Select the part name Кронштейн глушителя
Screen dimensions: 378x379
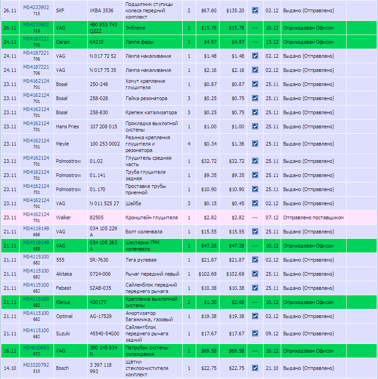[x=152, y=217]
